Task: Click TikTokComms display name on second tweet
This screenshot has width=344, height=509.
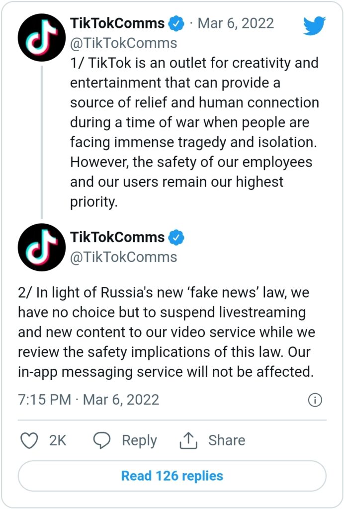Action: [x=117, y=237]
